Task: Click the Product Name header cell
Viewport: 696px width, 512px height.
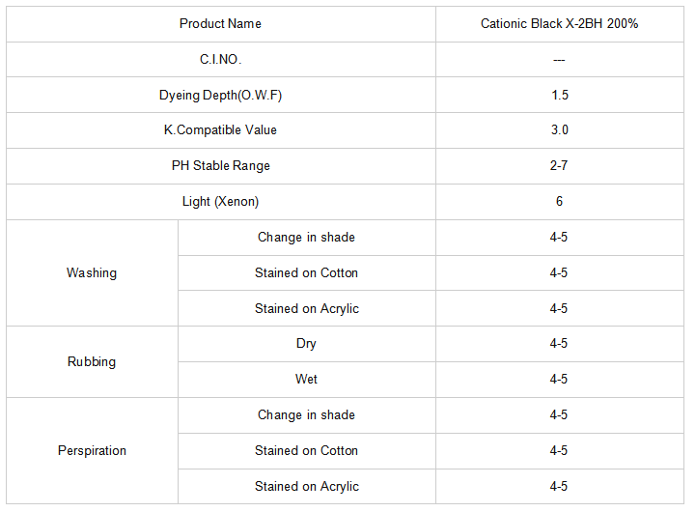Action: click(x=221, y=24)
